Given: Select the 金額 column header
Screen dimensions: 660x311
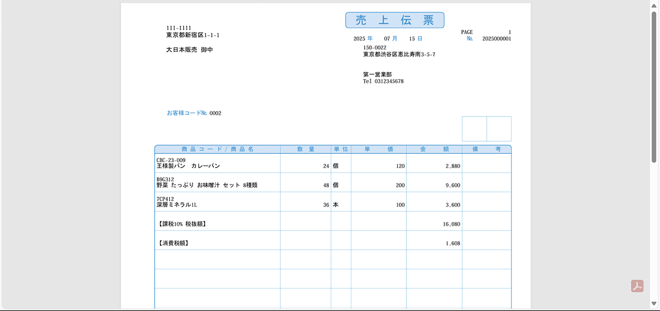Looking at the screenshot, I should click(434, 149).
